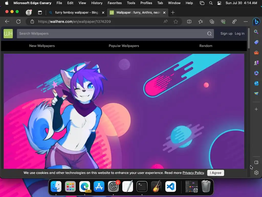
Task: Open the Tools menu
Action: click(x=131, y=3)
